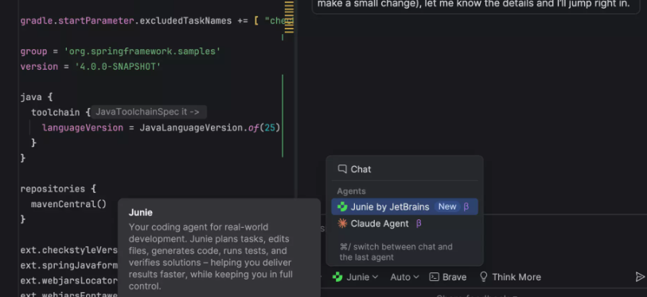Choose Claude Agent from agents list
This screenshot has width=647, height=297.
[404, 224]
